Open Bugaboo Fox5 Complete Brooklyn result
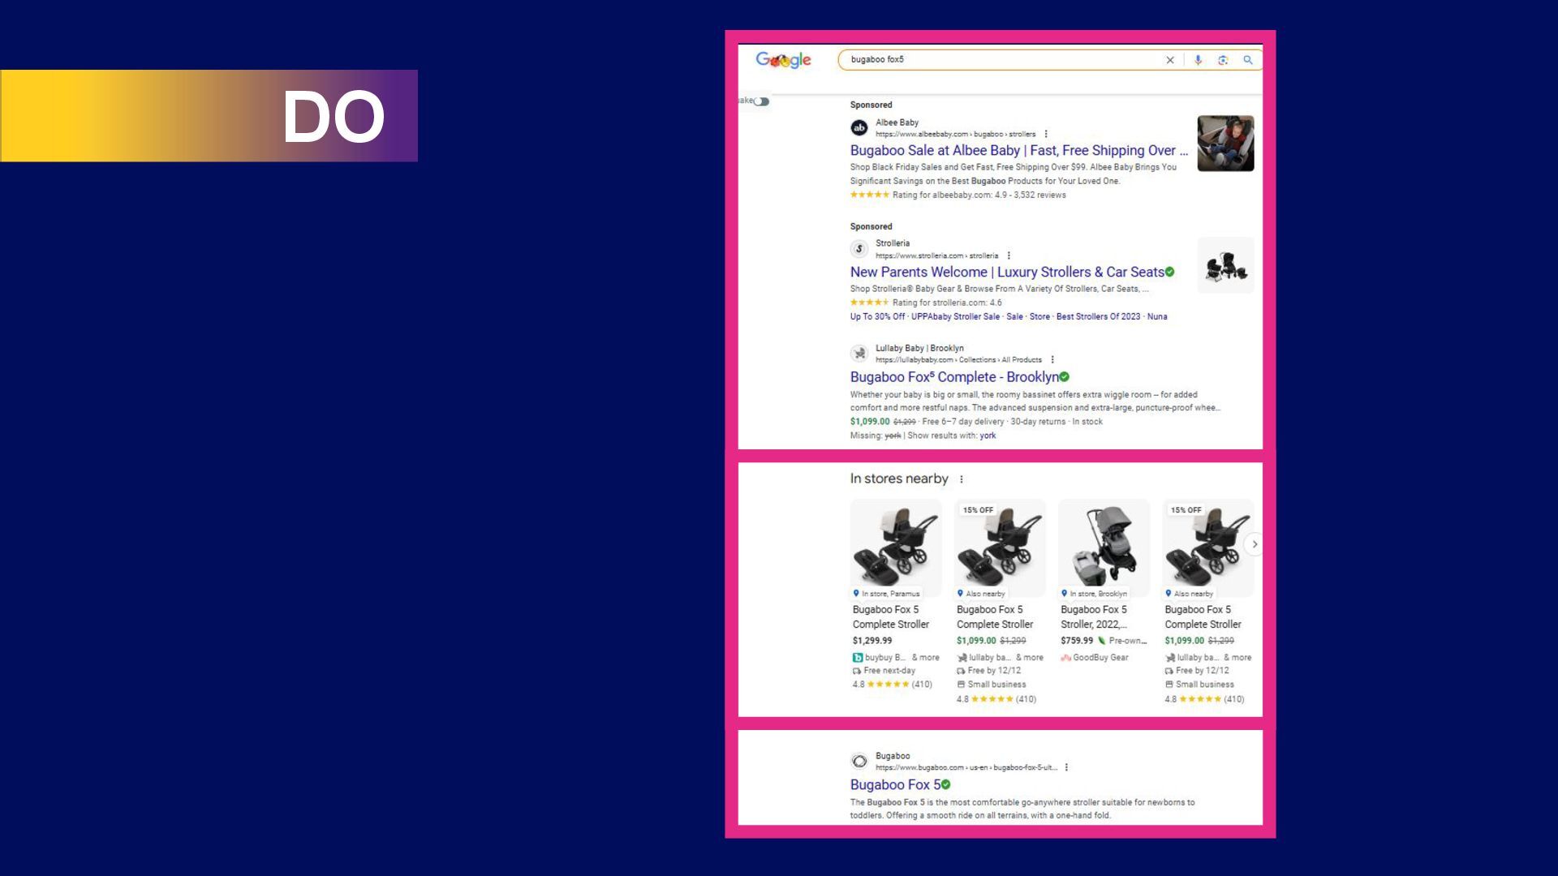 (953, 377)
